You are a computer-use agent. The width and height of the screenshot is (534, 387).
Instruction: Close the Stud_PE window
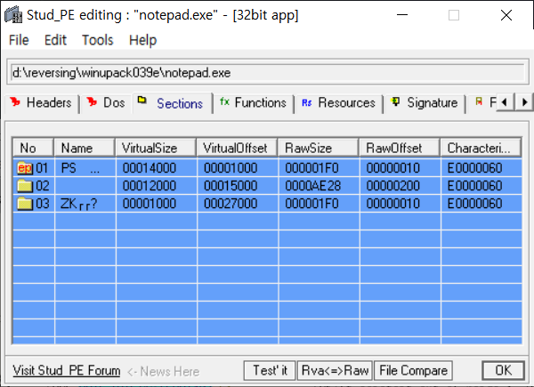tap(506, 15)
